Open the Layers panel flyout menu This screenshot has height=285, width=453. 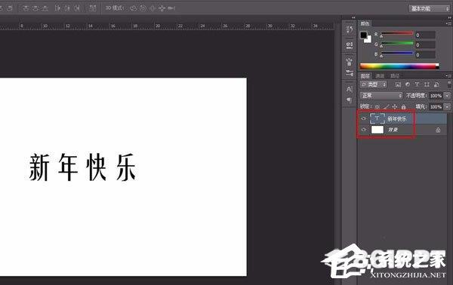click(448, 76)
